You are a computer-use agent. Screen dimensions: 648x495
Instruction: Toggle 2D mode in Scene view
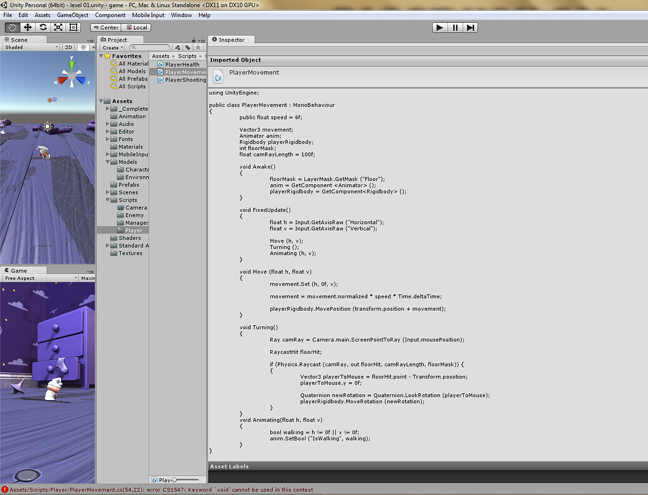click(68, 47)
